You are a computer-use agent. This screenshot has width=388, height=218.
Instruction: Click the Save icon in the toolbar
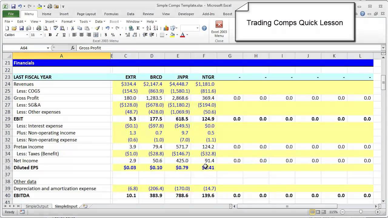point(21,28)
